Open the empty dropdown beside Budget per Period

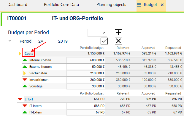coord(97,33)
